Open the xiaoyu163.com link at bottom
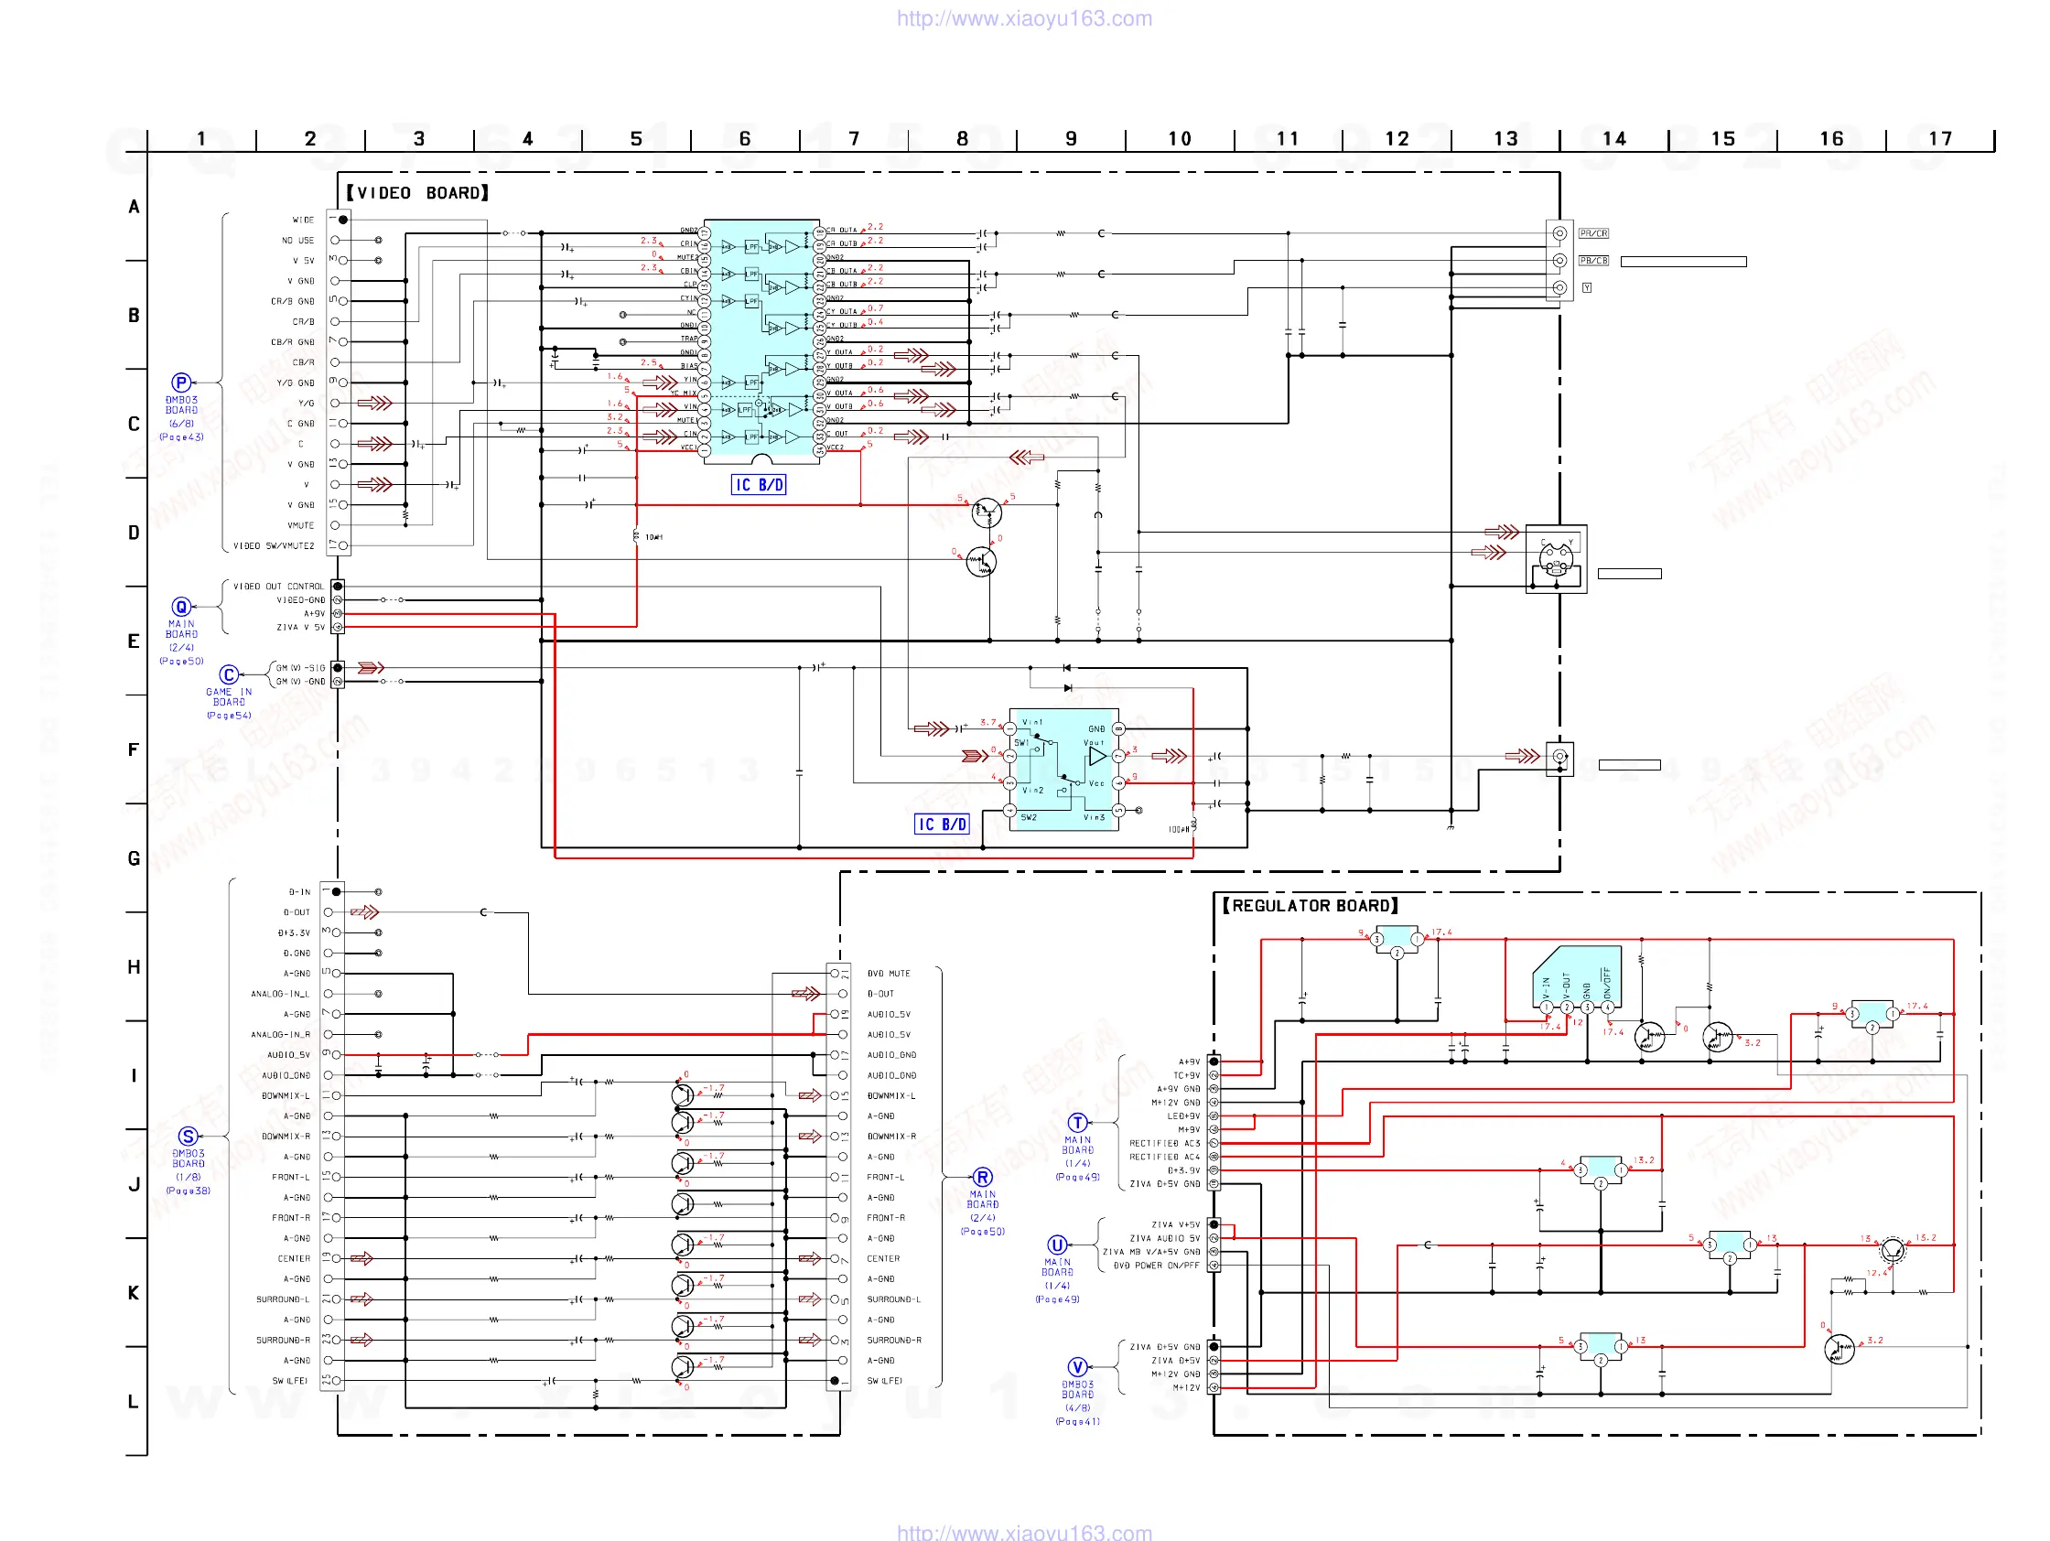The width and height of the screenshot is (2050, 1541). 1024,1533
